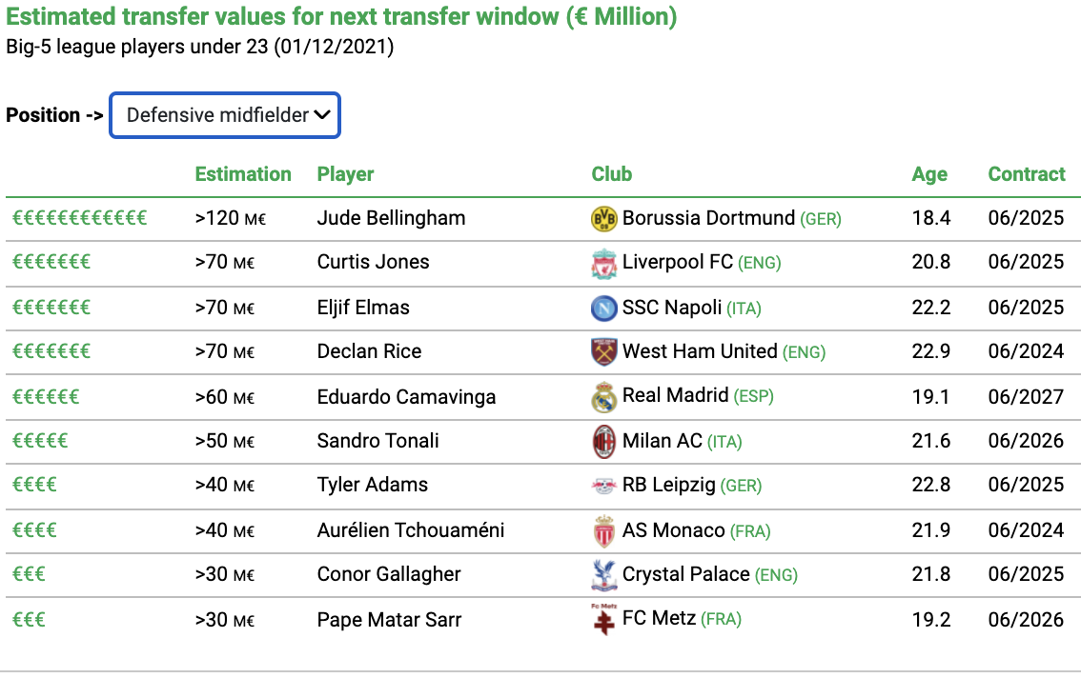Click the FC Metz club logo
The image size is (1081, 678).
click(x=604, y=619)
